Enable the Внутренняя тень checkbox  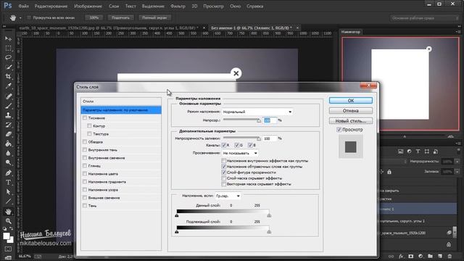[85, 150]
